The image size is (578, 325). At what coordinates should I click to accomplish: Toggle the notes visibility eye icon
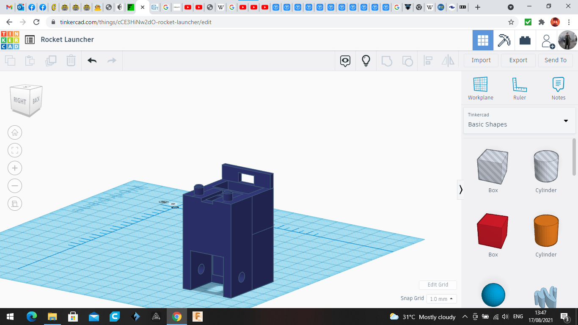[345, 61]
